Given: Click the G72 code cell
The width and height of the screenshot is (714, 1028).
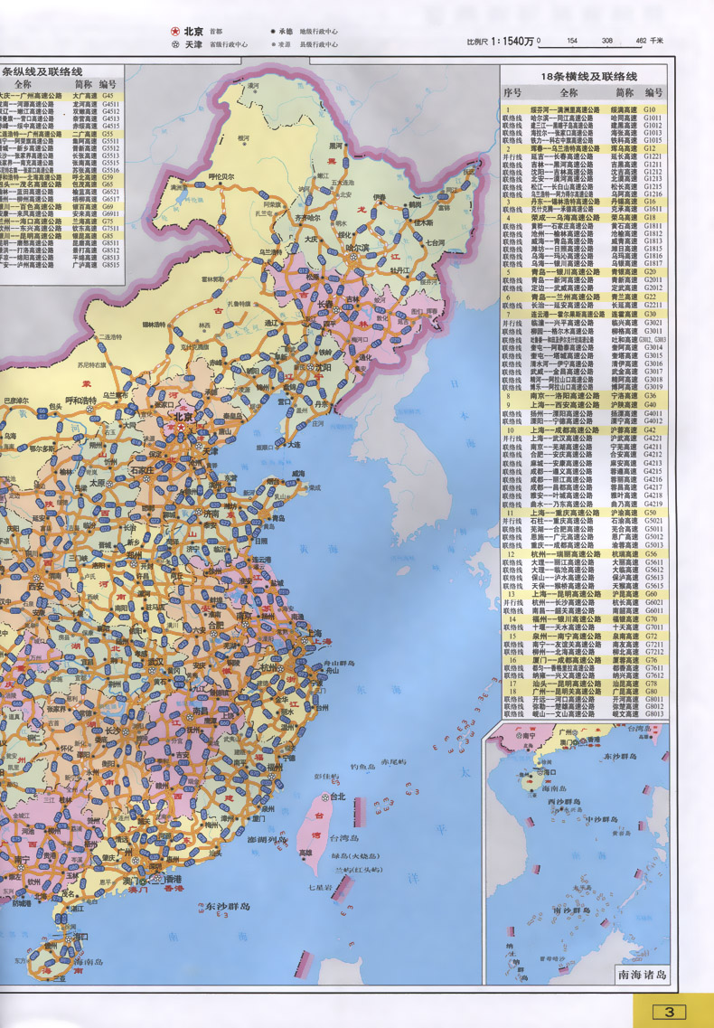Looking at the screenshot, I should coord(651,636).
